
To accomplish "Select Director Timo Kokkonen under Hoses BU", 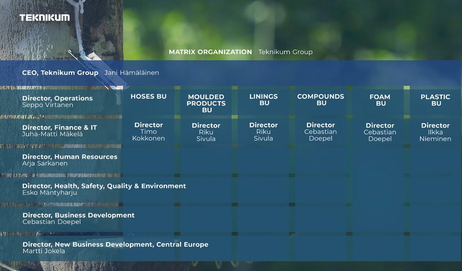I will 148,132.
